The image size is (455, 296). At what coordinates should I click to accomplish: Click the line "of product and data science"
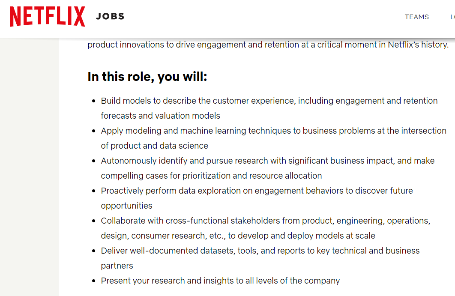coord(154,146)
